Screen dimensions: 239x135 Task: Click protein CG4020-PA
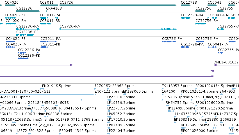pyautogui.click(x=10, y=47)
